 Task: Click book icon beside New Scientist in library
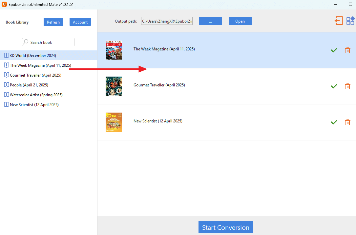tap(7, 104)
